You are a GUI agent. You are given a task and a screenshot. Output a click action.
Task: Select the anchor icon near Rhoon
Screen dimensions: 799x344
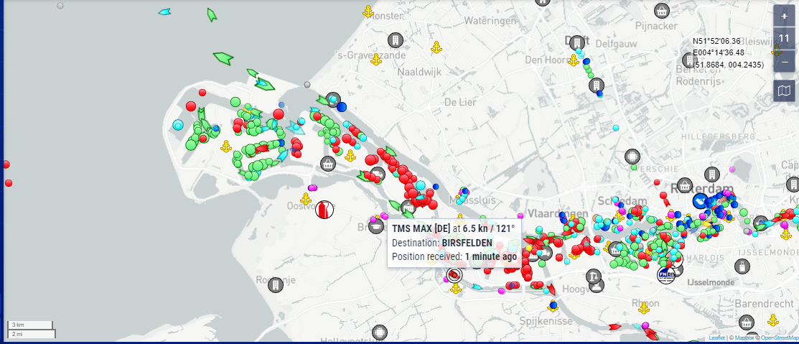(644, 308)
